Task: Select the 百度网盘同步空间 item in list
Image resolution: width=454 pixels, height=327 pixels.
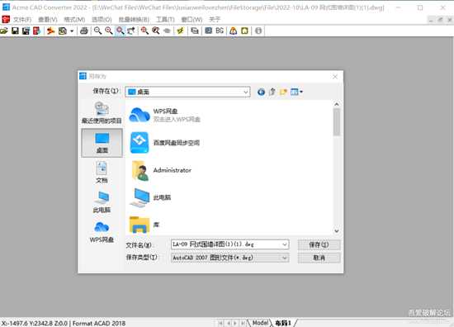Action: click(164, 143)
